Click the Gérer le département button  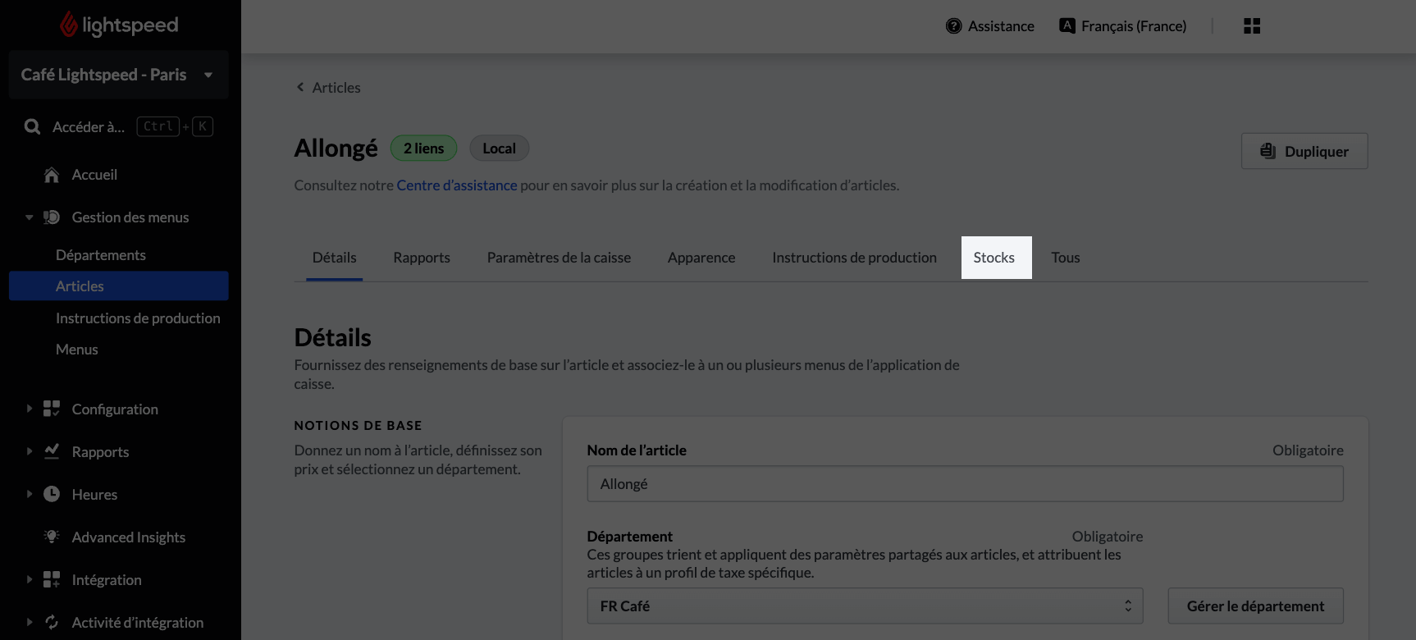1254,606
